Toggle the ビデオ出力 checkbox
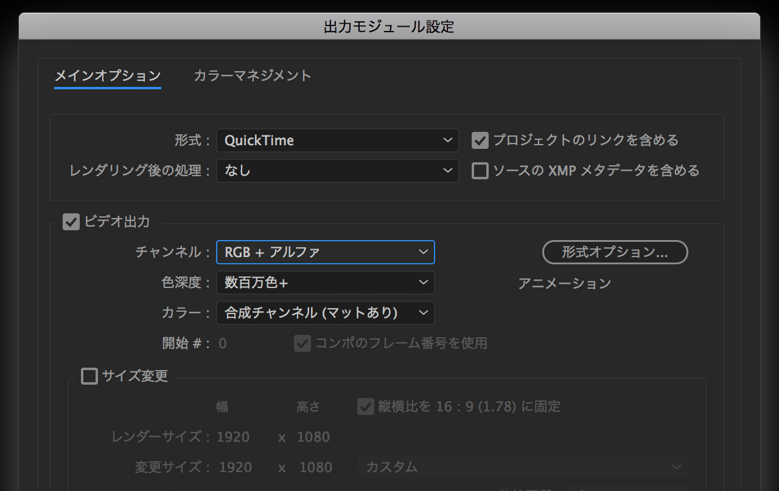Viewport: 779px width, 491px height. pyautogui.click(x=71, y=222)
